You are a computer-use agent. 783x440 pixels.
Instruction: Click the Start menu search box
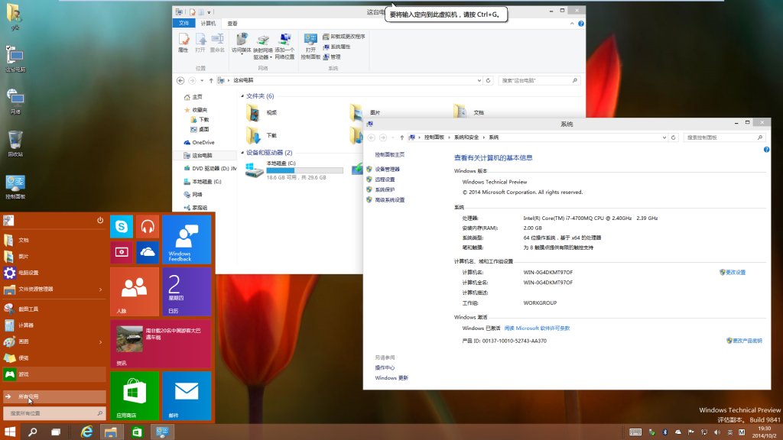pos(54,413)
